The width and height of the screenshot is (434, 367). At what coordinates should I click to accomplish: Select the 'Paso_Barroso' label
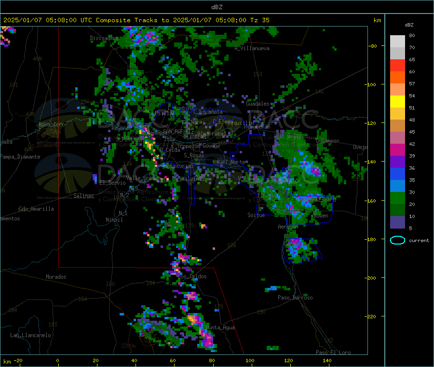[295, 297]
